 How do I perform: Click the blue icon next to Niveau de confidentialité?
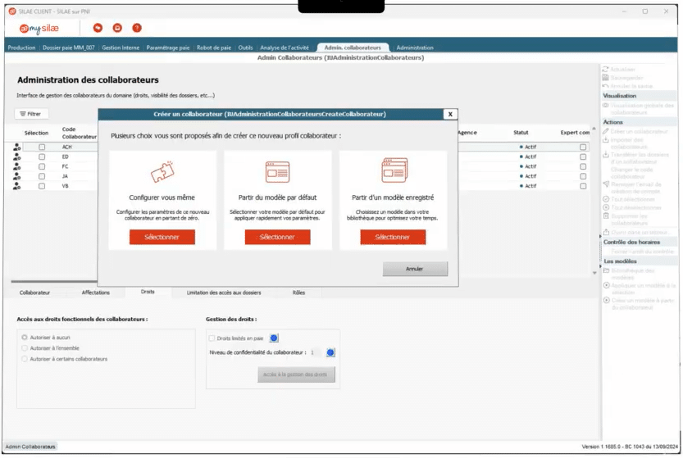click(x=330, y=352)
